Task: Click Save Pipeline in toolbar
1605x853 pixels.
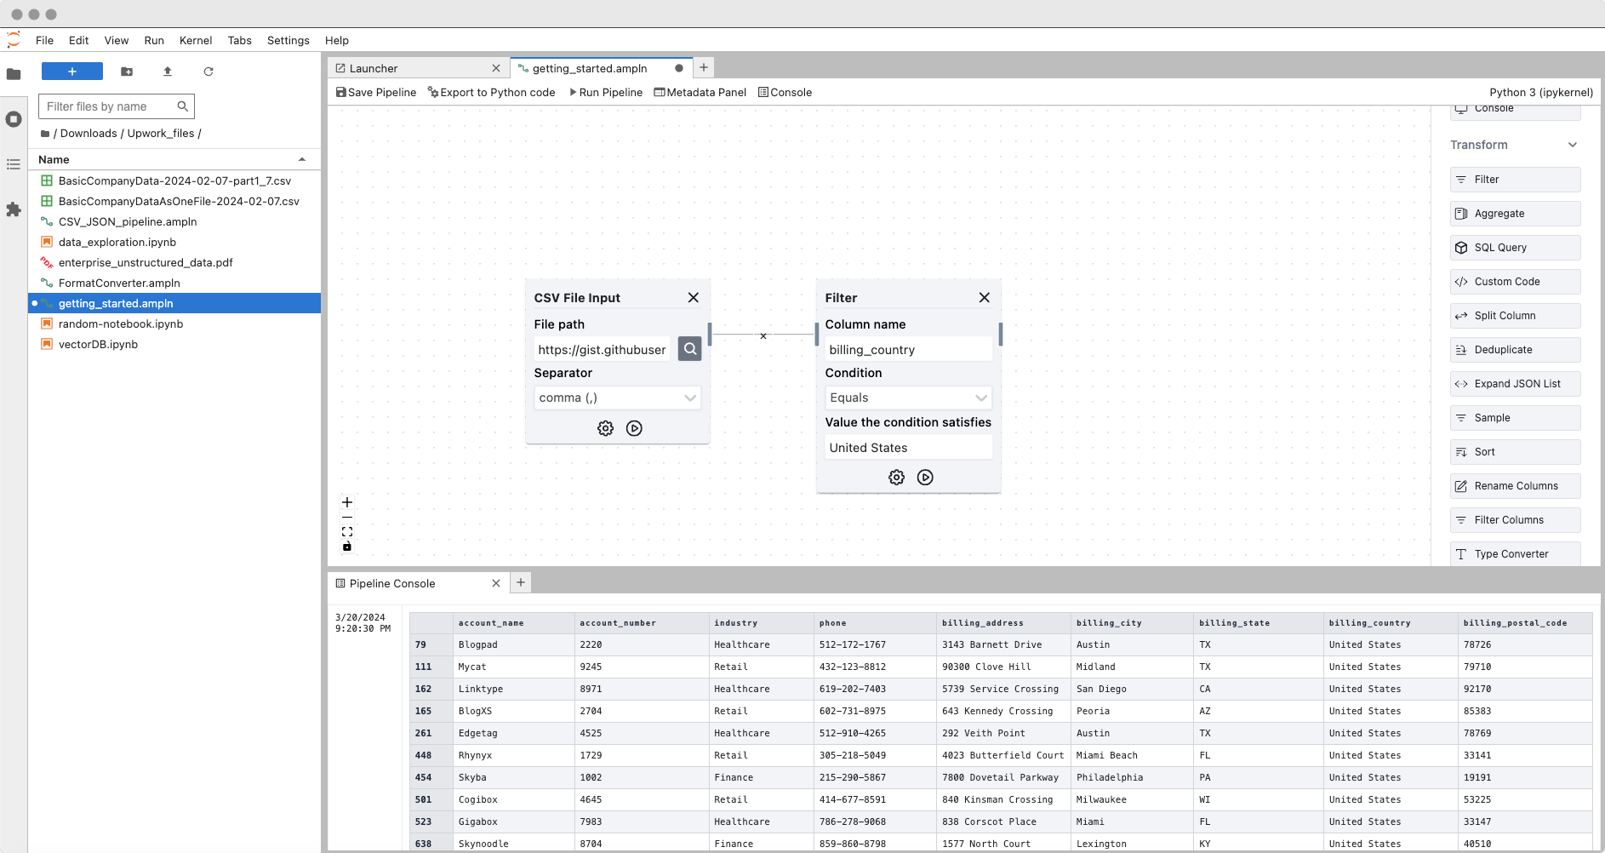Action: click(376, 92)
